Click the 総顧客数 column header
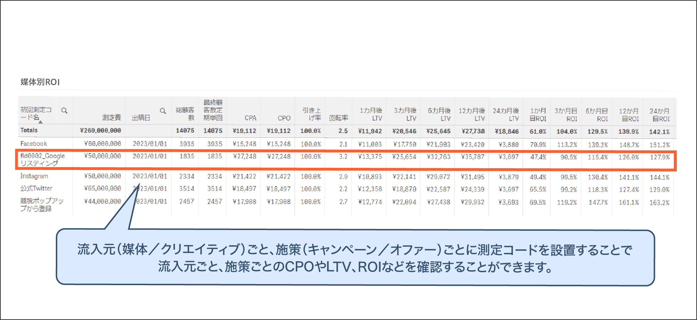This screenshot has height=320, width=697. pyautogui.click(x=185, y=114)
